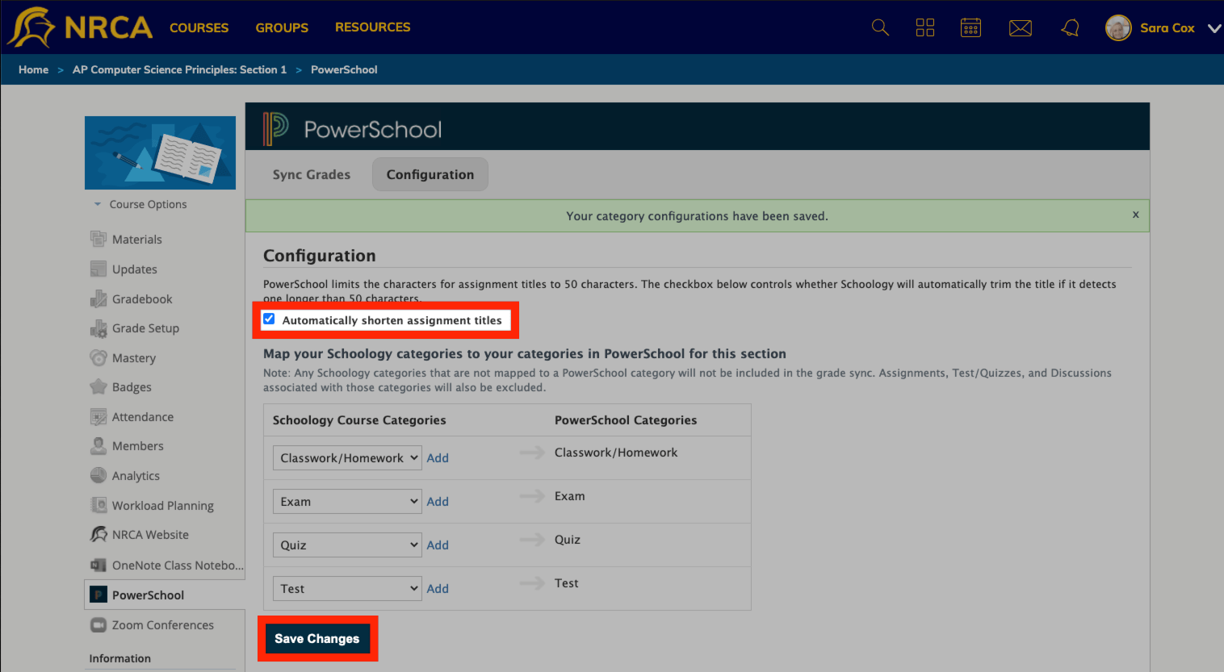Click the NRCA logo in the header
1224x672 pixels.
(x=79, y=27)
